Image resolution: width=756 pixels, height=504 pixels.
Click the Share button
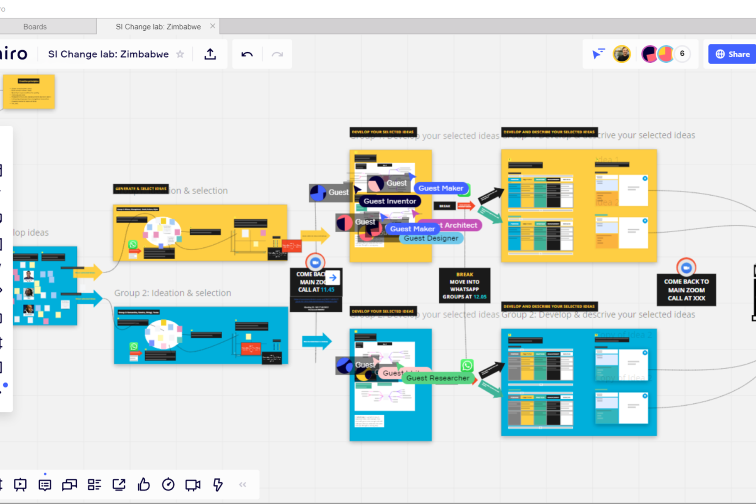(x=732, y=54)
